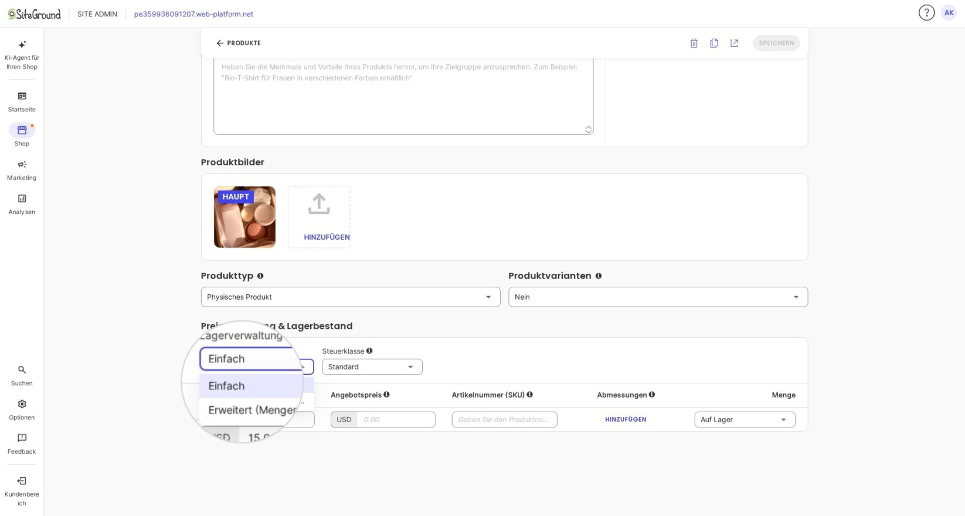
Task: Click info icon beside Abmessungen
Action: 652,395
